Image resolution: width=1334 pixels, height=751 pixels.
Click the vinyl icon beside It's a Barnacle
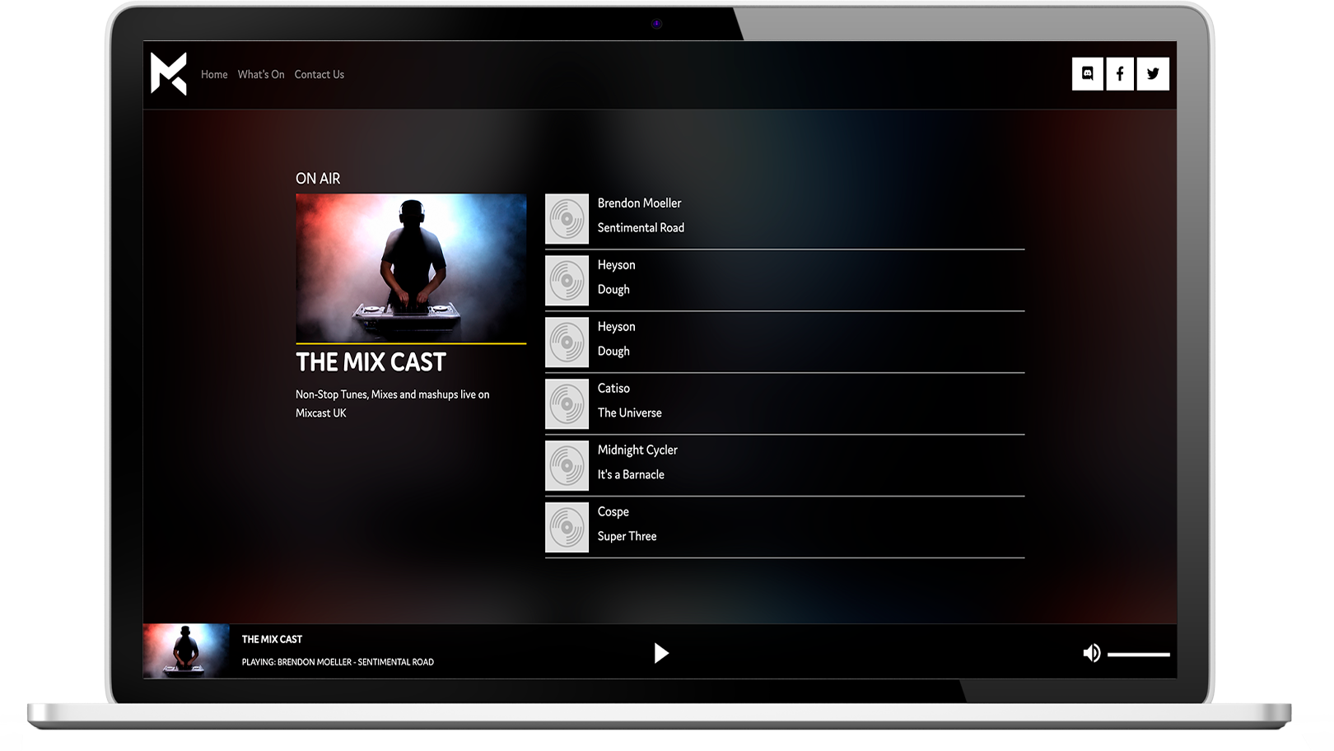[567, 466]
